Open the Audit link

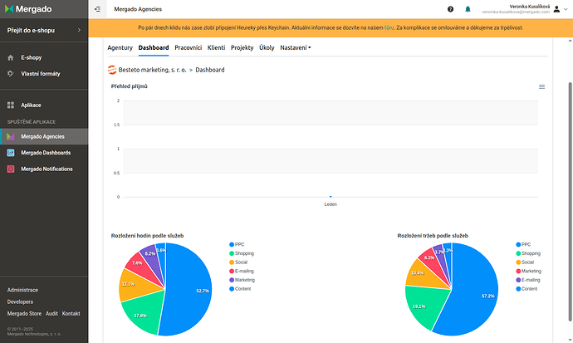[x=51, y=314]
